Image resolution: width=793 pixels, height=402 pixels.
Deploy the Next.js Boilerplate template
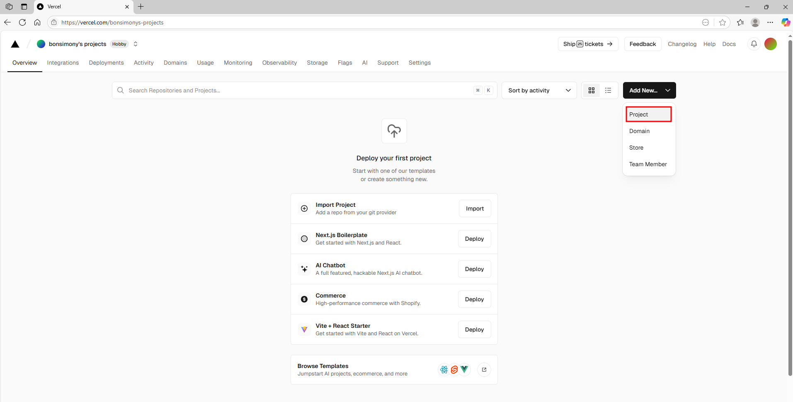(474, 239)
